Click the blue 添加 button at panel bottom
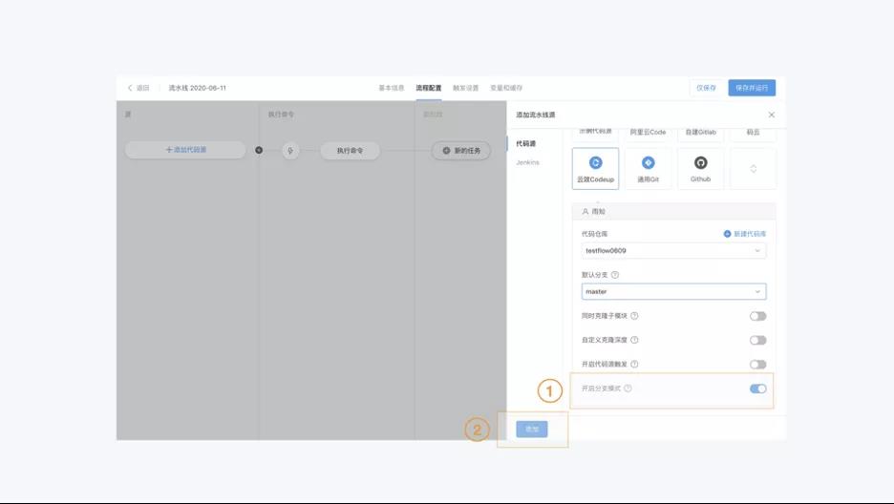Viewport: 894px width, 504px height. pos(532,429)
